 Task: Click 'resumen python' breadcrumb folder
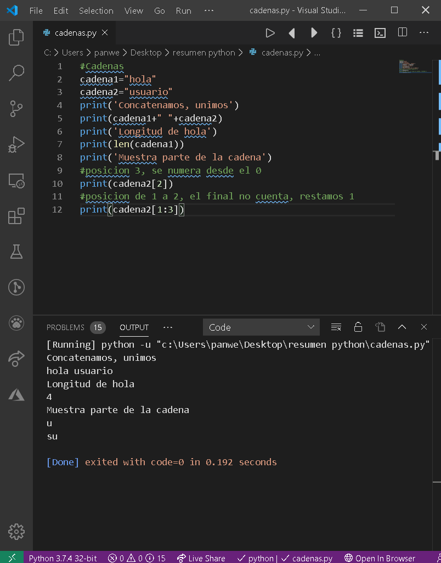[x=203, y=52]
